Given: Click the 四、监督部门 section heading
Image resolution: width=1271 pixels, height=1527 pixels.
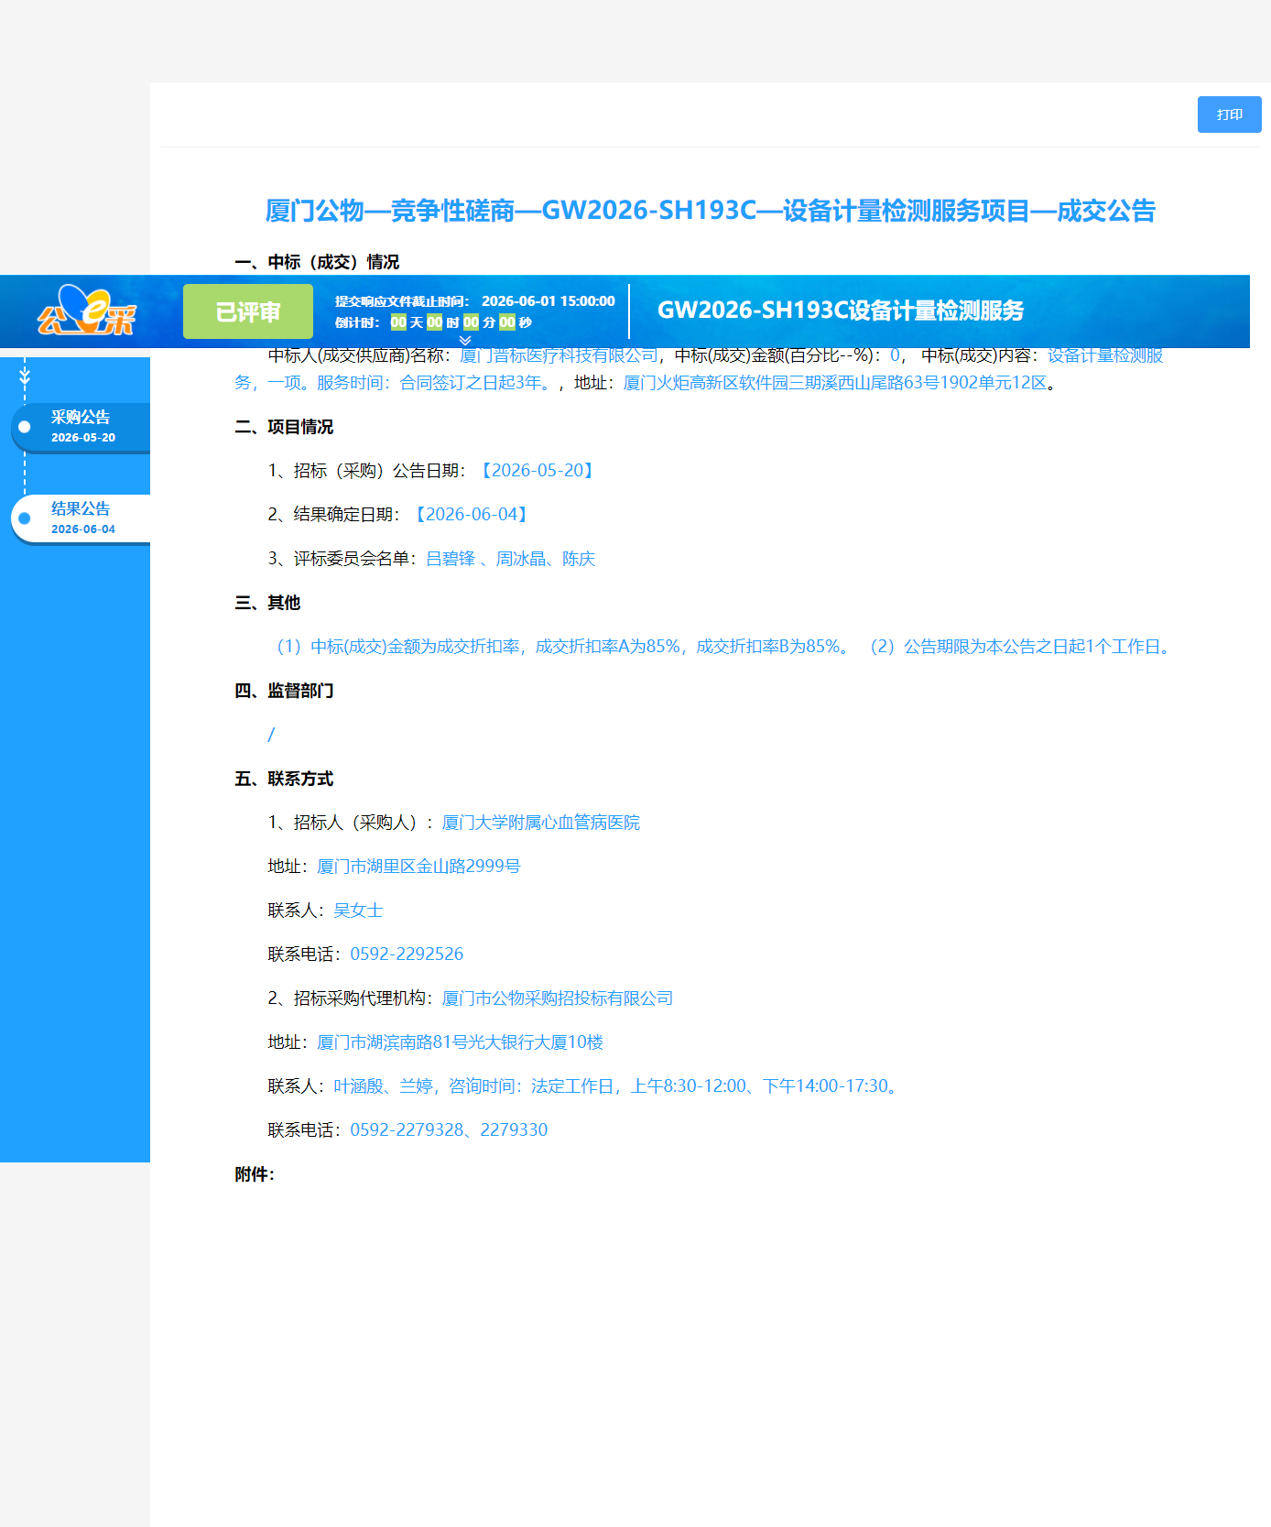Looking at the screenshot, I should pos(284,691).
